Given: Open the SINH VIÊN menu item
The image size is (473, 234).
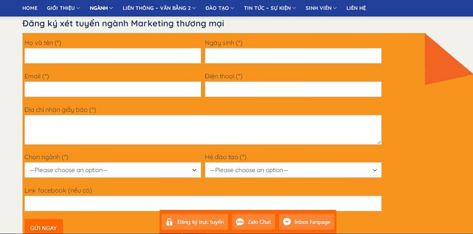Looking at the screenshot, I should coord(319,8).
